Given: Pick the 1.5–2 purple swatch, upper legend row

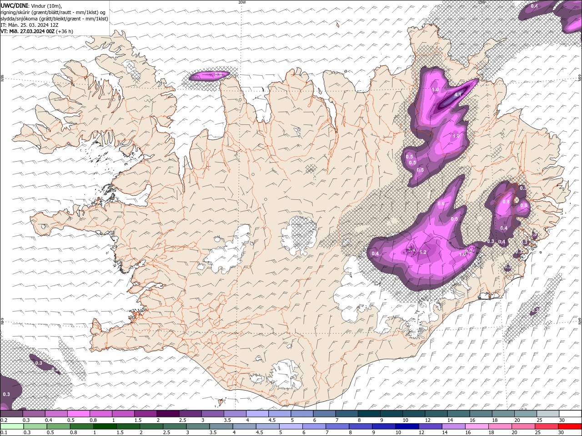Looking at the screenshot, I should click(145, 414).
